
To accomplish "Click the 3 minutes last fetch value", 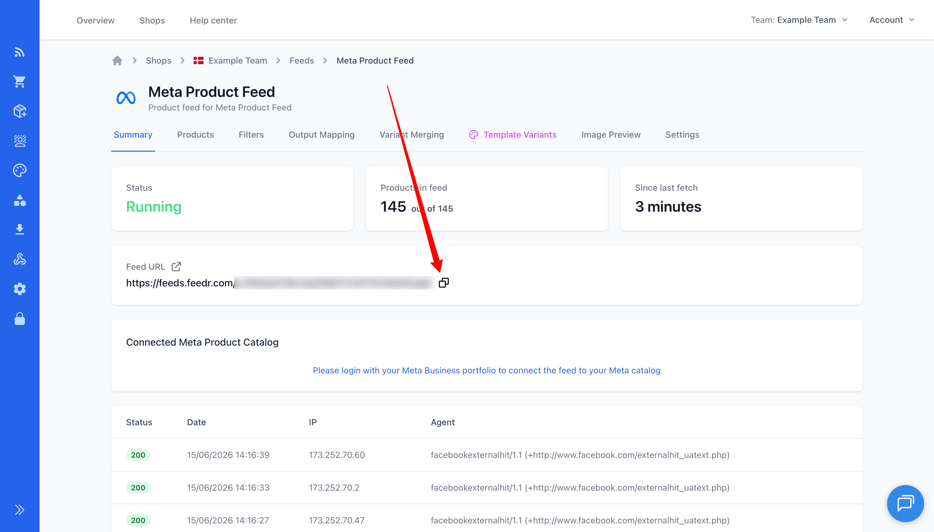I will 668,206.
